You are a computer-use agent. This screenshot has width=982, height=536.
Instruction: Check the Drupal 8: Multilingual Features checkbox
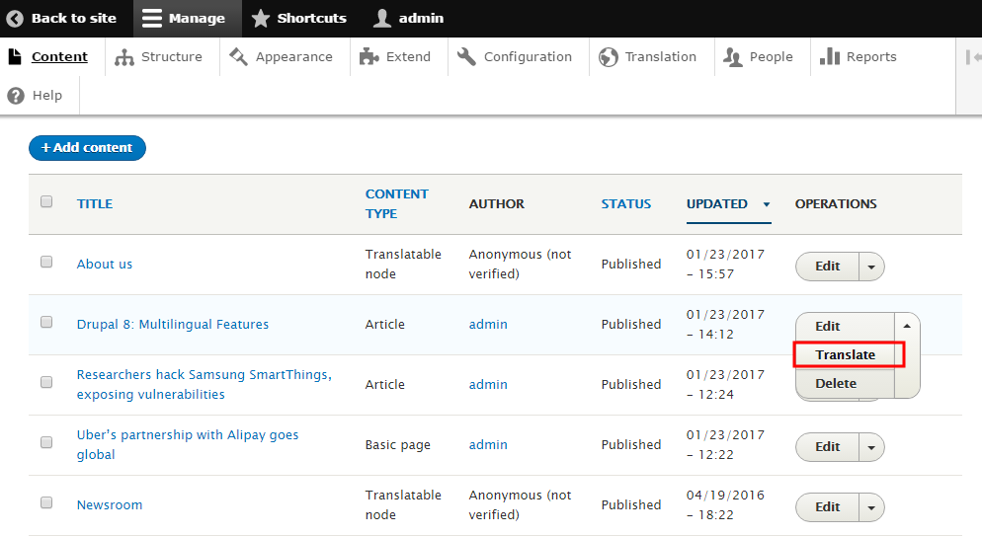[46, 322]
